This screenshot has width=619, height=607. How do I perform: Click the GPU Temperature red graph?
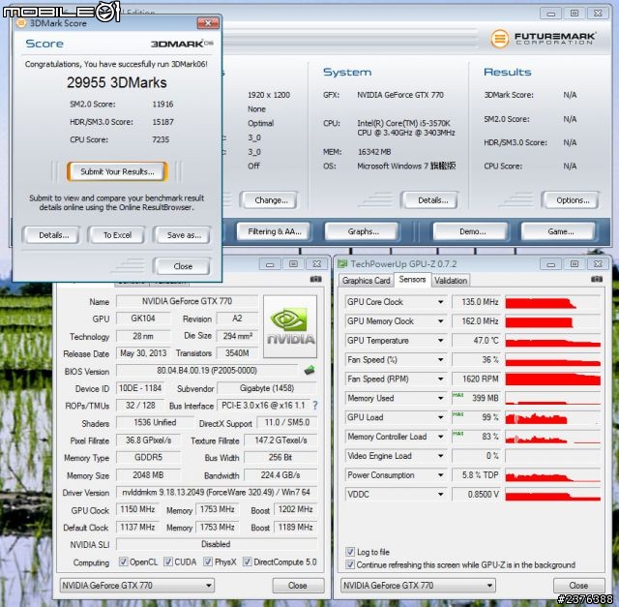tap(552, 340)
